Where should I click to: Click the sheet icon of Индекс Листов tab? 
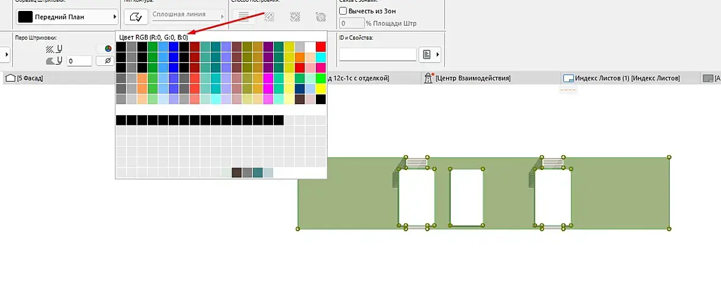(569, 79)
